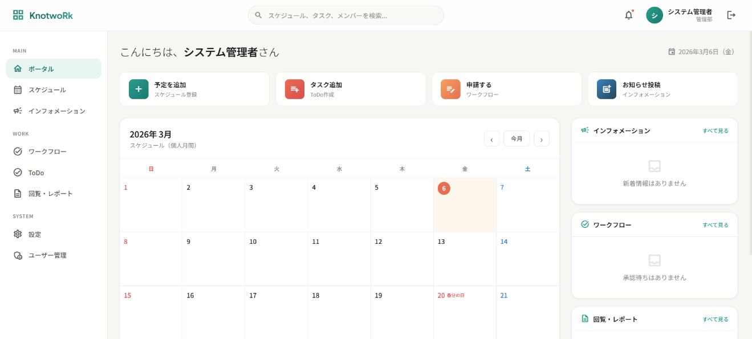The height and width of the screenshot is (339, 752).
Task: Select the March 7 calendar cell
Action: pos(527,205)
